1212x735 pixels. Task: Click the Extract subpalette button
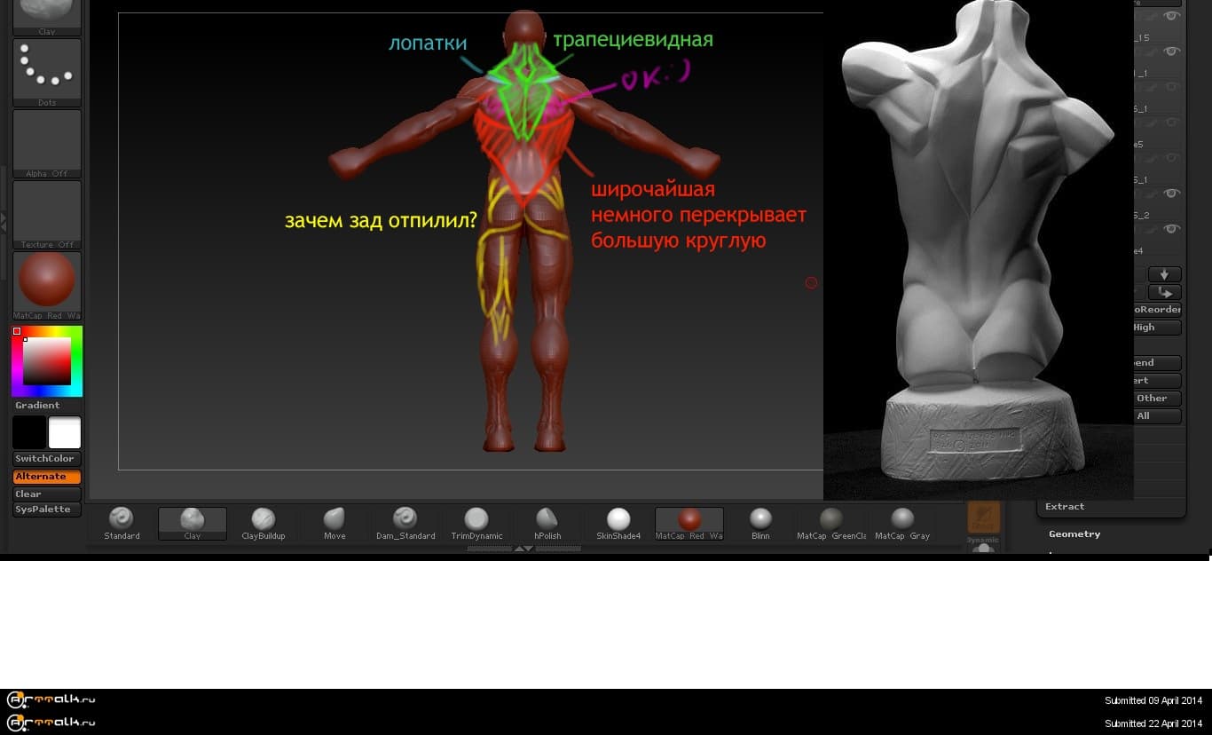point(1065,507)
